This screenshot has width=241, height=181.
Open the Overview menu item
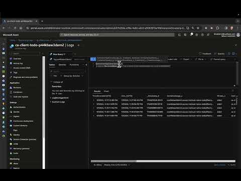coord(17,59)
